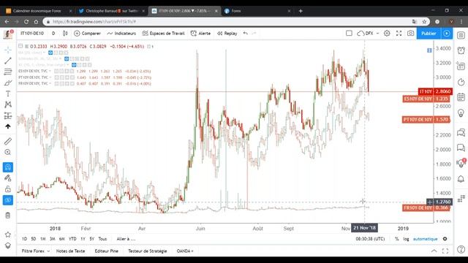Open Espaces de Travail templates
The width and height of the screenshot is (468, 263).
pos(163,34)
